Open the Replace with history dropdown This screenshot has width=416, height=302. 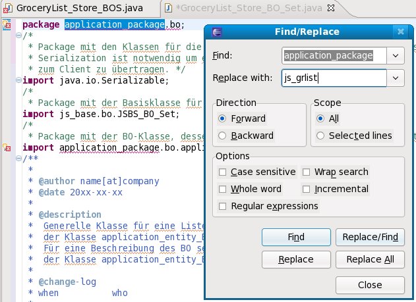396,78
